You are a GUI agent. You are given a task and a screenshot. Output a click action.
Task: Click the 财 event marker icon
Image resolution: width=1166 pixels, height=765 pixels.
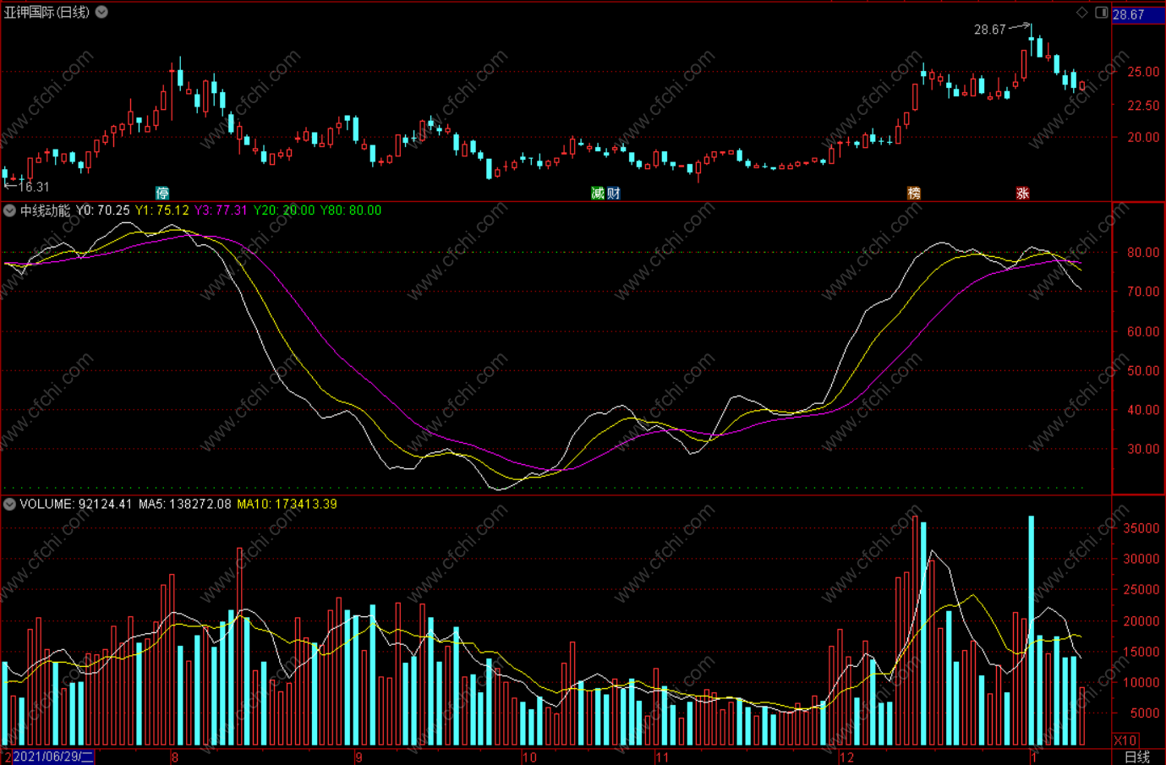tap(613, 193)
